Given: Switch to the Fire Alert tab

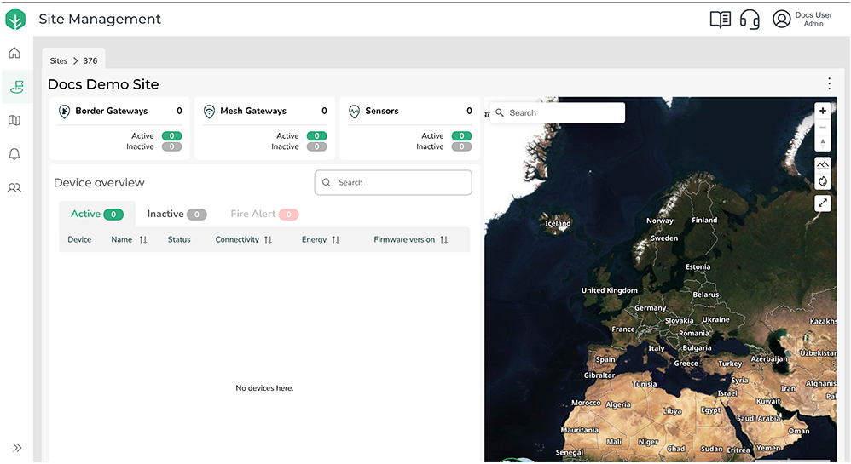Looking at the screenshot, I should pos(264,214).
